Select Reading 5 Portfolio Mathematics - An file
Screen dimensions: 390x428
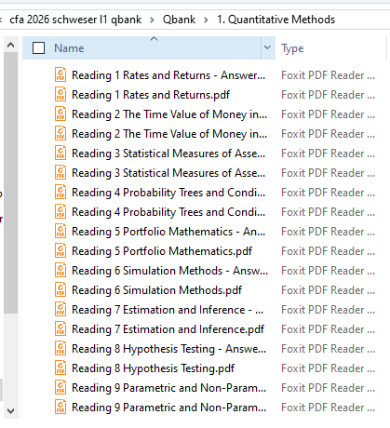(168, 232)
